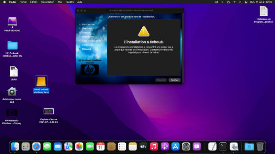
Task: Open Apple TV from the Dock
Action: [x=143, y=146]
